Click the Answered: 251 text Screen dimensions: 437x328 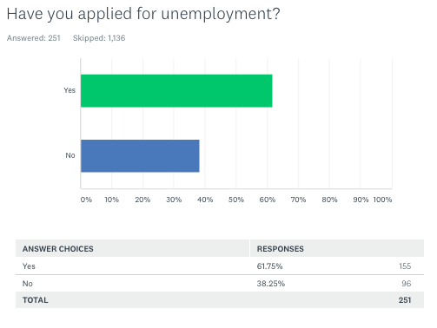tap(34, 38)
